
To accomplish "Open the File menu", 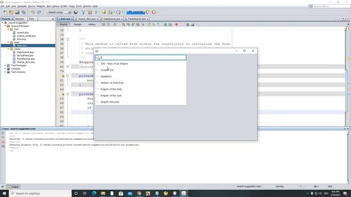I will click(2, 6).
